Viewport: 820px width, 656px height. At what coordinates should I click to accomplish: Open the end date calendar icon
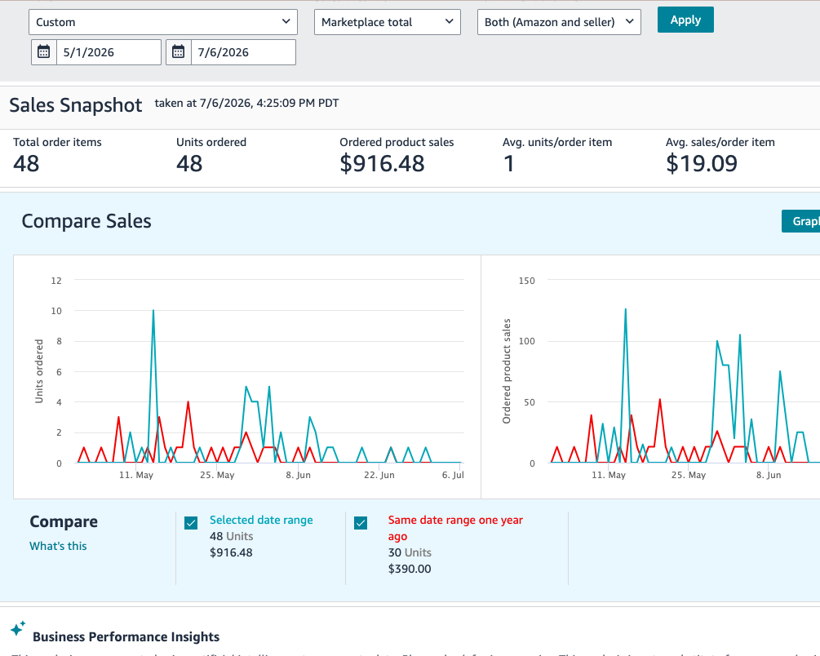tap(179, 51)
